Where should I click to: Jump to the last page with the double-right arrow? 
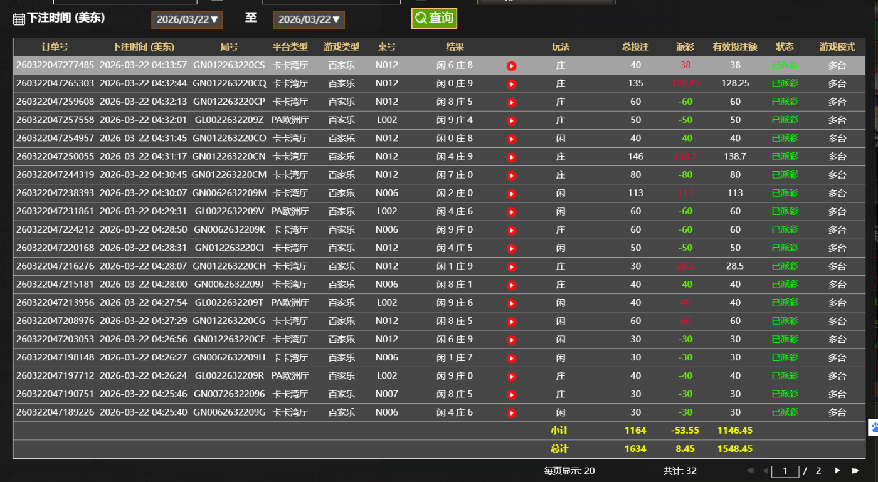855,470
